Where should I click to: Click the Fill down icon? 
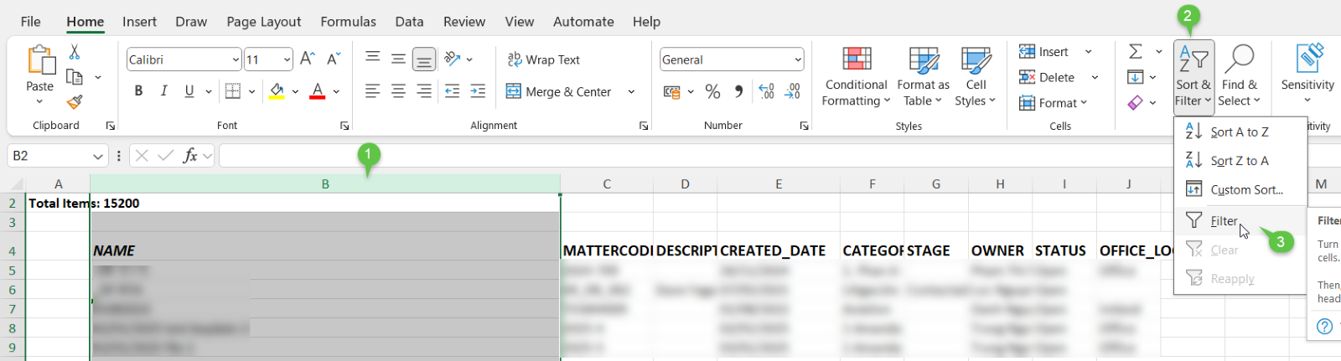coord(1136,77)
